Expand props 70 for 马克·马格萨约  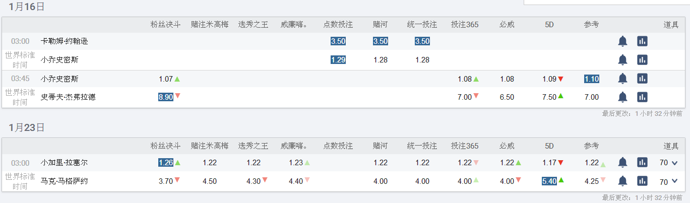click(668, 181)
